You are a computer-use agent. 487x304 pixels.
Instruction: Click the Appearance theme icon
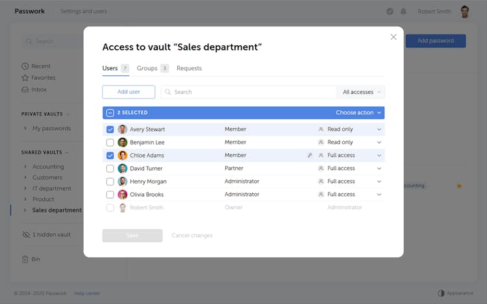pos(441,293)
